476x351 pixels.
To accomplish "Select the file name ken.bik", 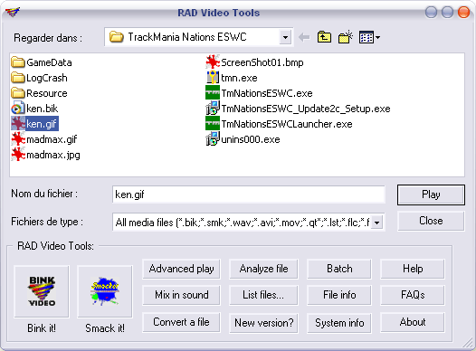I will 42,109.
